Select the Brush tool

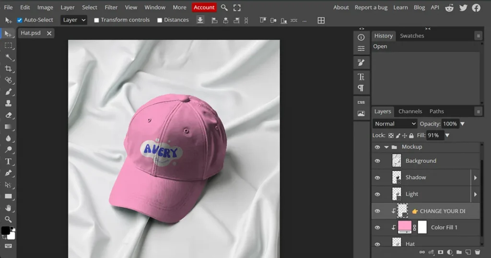click(8, 92)
